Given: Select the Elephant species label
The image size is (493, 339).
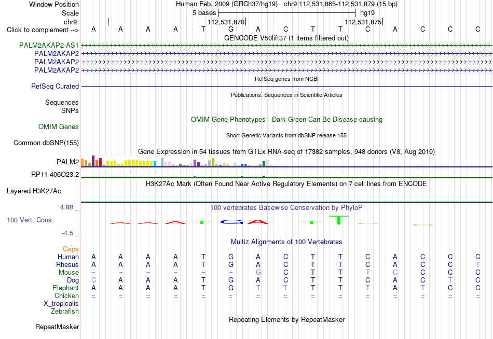Looking at the screenshot, I should (65, 288).
